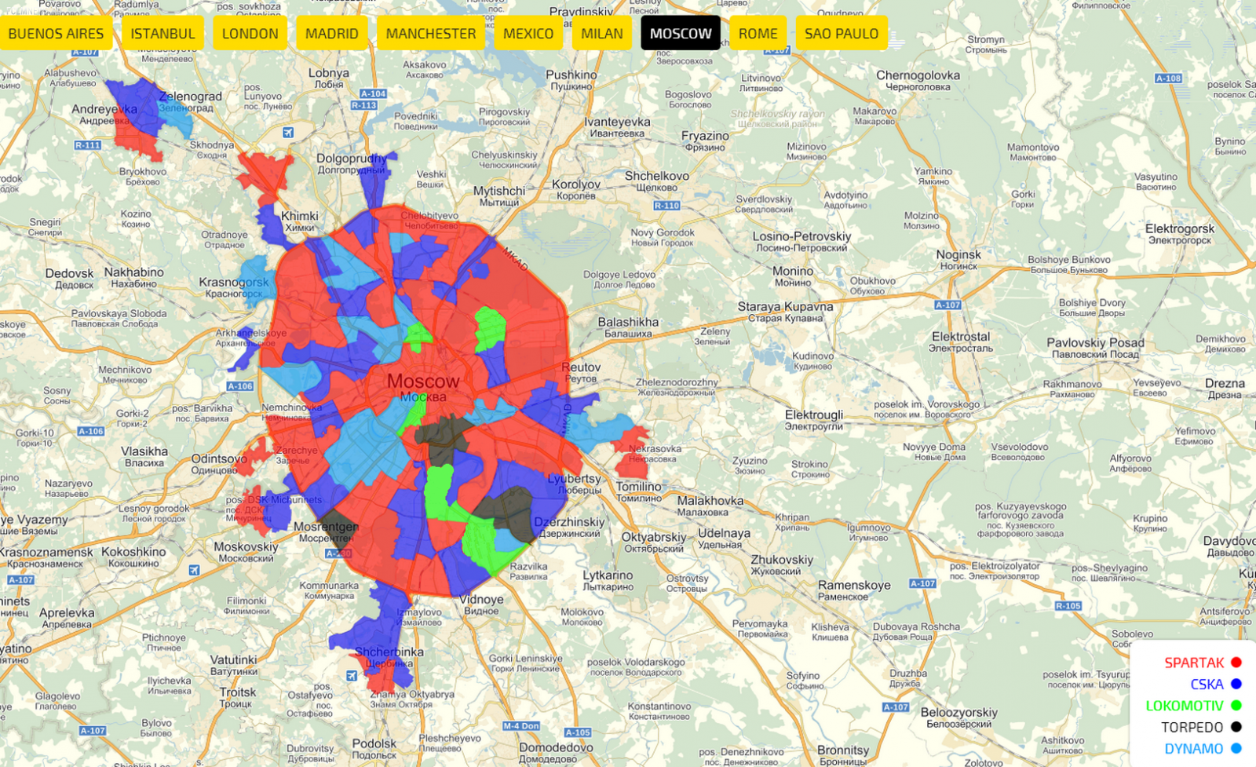Click the Lokomotiv legend label
The image size is (1256, 767).
[1184, 706]
